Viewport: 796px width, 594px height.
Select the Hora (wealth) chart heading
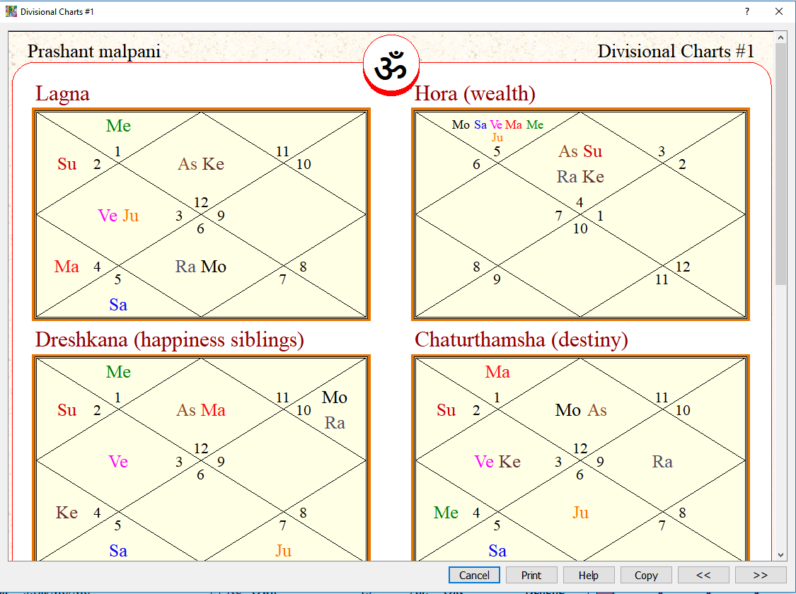pyautogui.click(x=475, y=94)
